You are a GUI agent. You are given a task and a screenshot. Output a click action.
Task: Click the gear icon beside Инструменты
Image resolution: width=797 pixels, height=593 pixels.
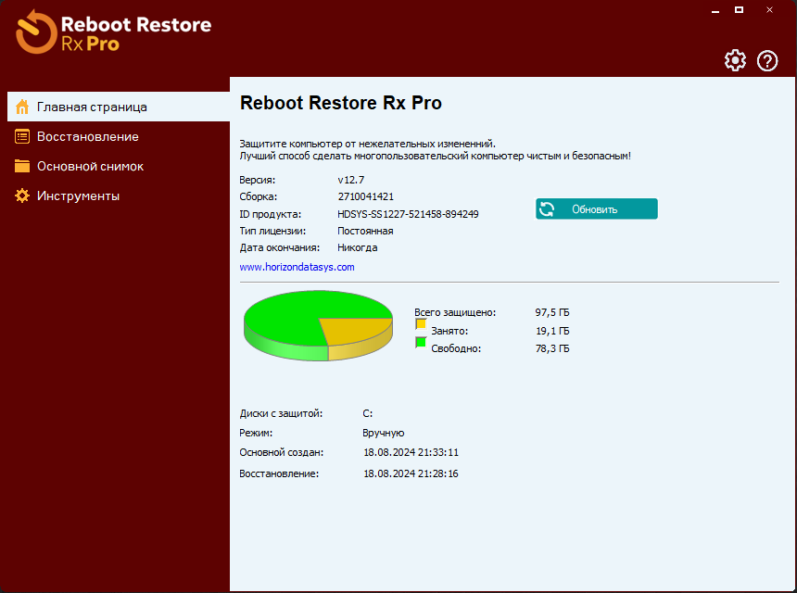coord(22,196)
